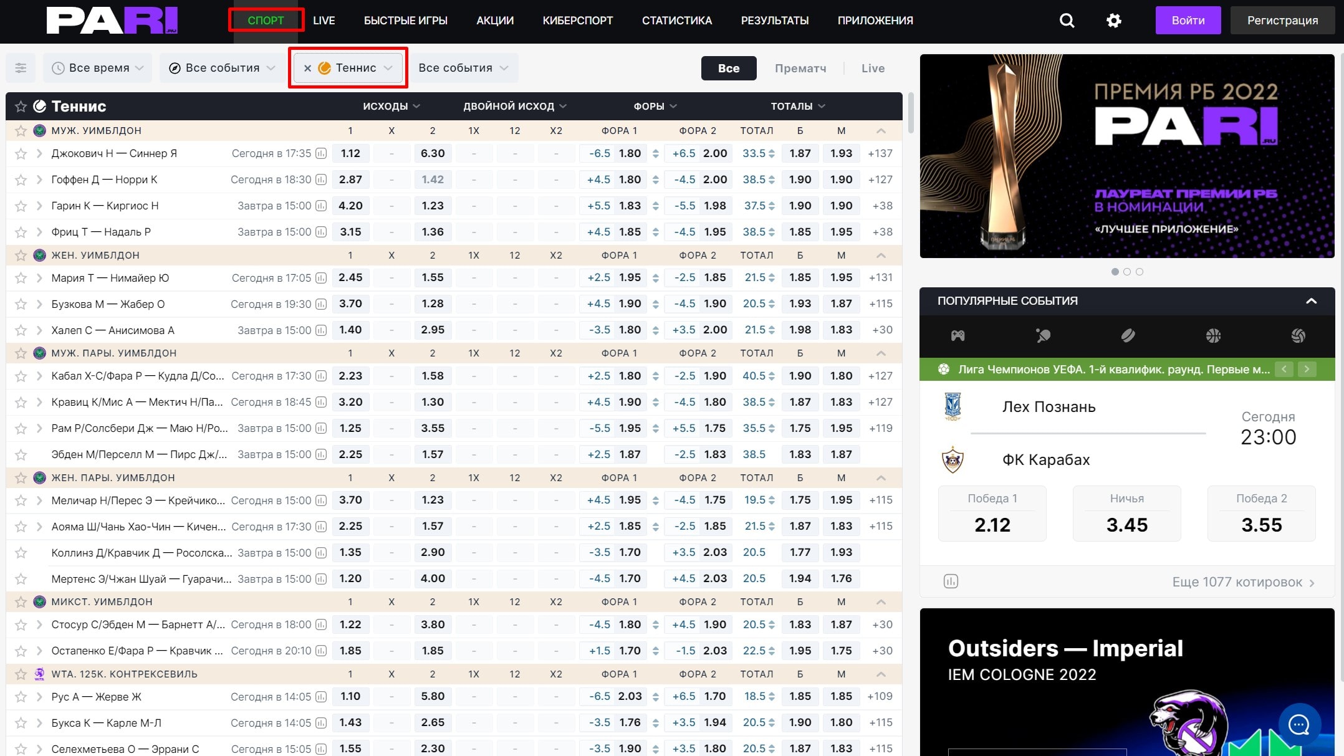Open the filters panel sliders icon

pyautogui.click(x=21, y=68)
